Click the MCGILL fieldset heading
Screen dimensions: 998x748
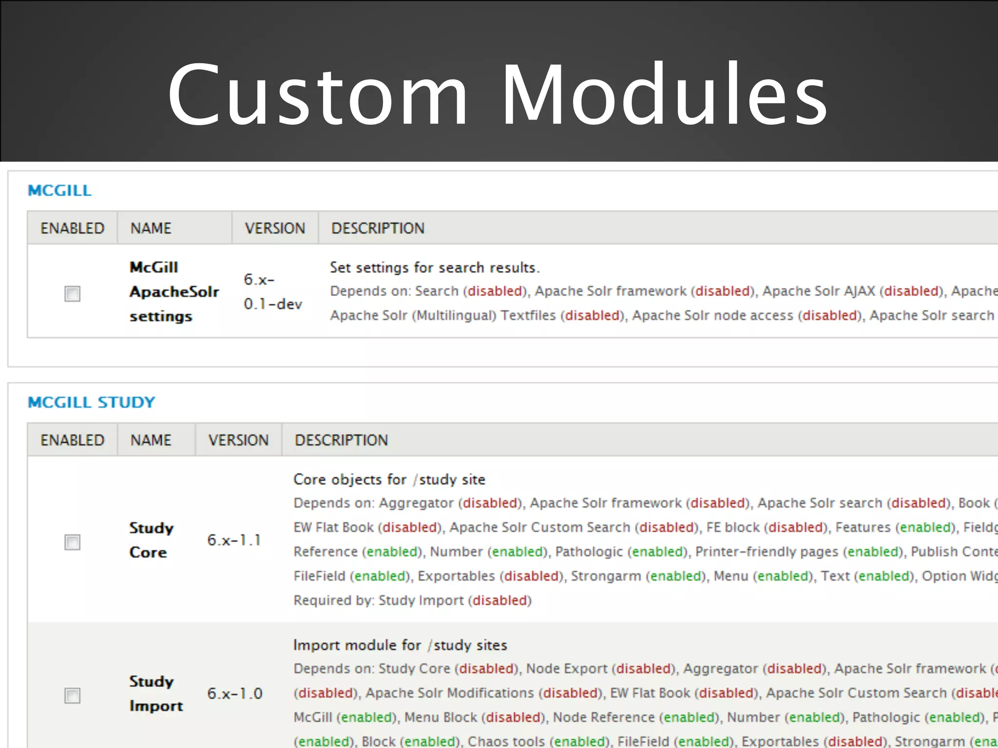pyautogui.click(x=59, y=190)
